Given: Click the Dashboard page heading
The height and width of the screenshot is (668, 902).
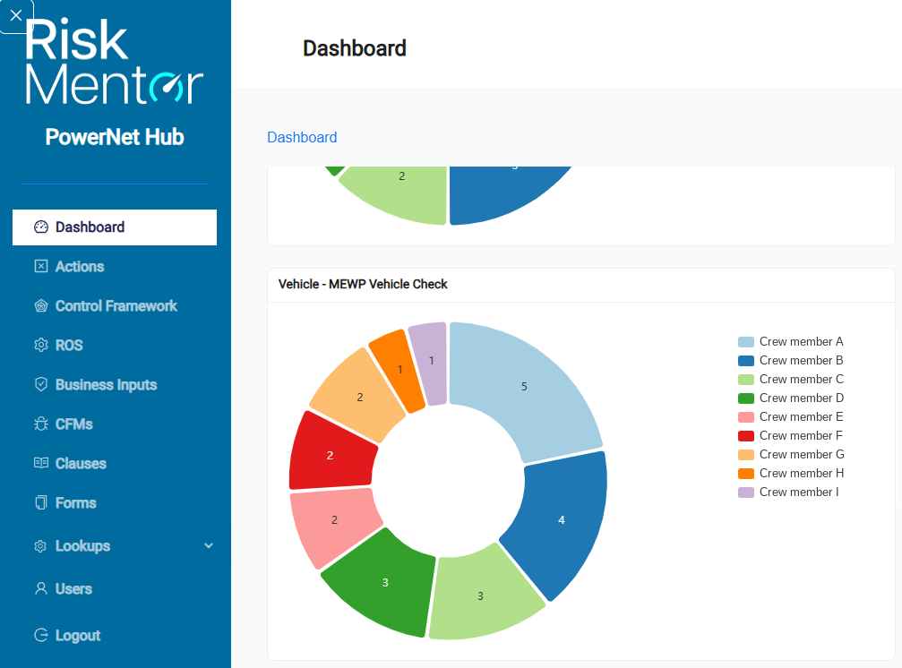Looking at the screenshot, I should coord(355,48).
